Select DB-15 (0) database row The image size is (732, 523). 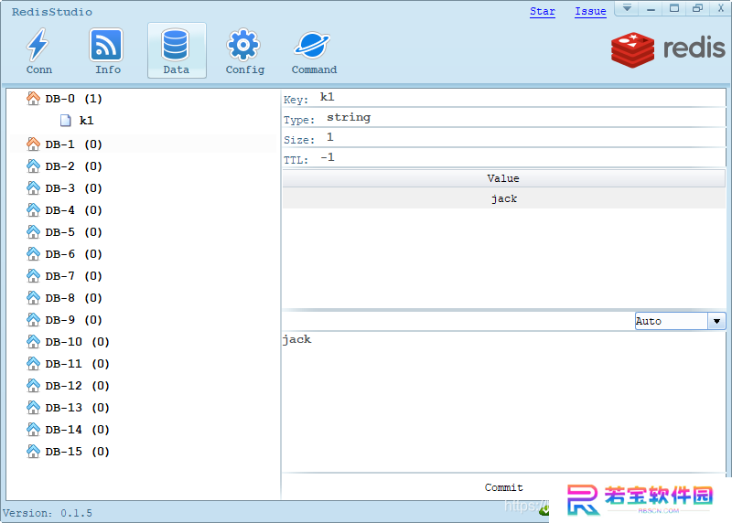point(77,451)
